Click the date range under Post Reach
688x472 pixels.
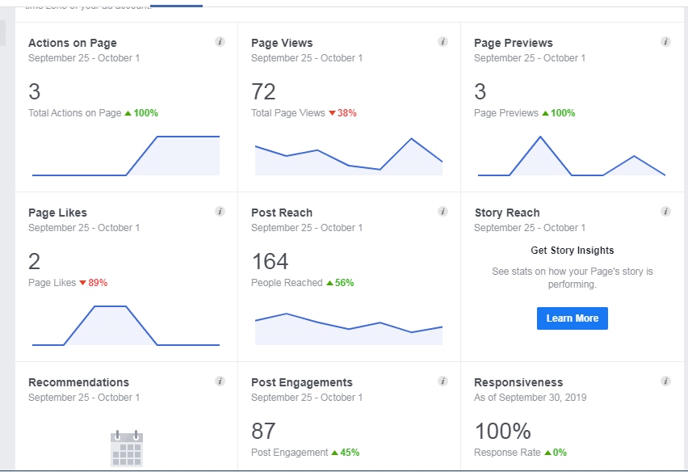[x=307, y=228]
